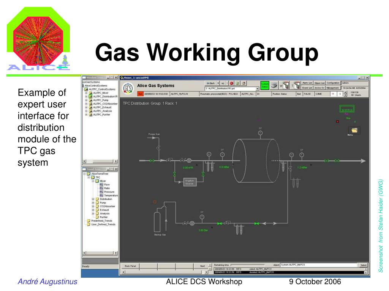
Task: Click the Remaining time progress bar
Action: tap(247, 265)
